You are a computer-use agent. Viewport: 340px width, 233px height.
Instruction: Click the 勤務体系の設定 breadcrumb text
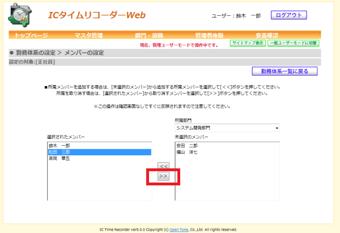(x=36, y=53)
